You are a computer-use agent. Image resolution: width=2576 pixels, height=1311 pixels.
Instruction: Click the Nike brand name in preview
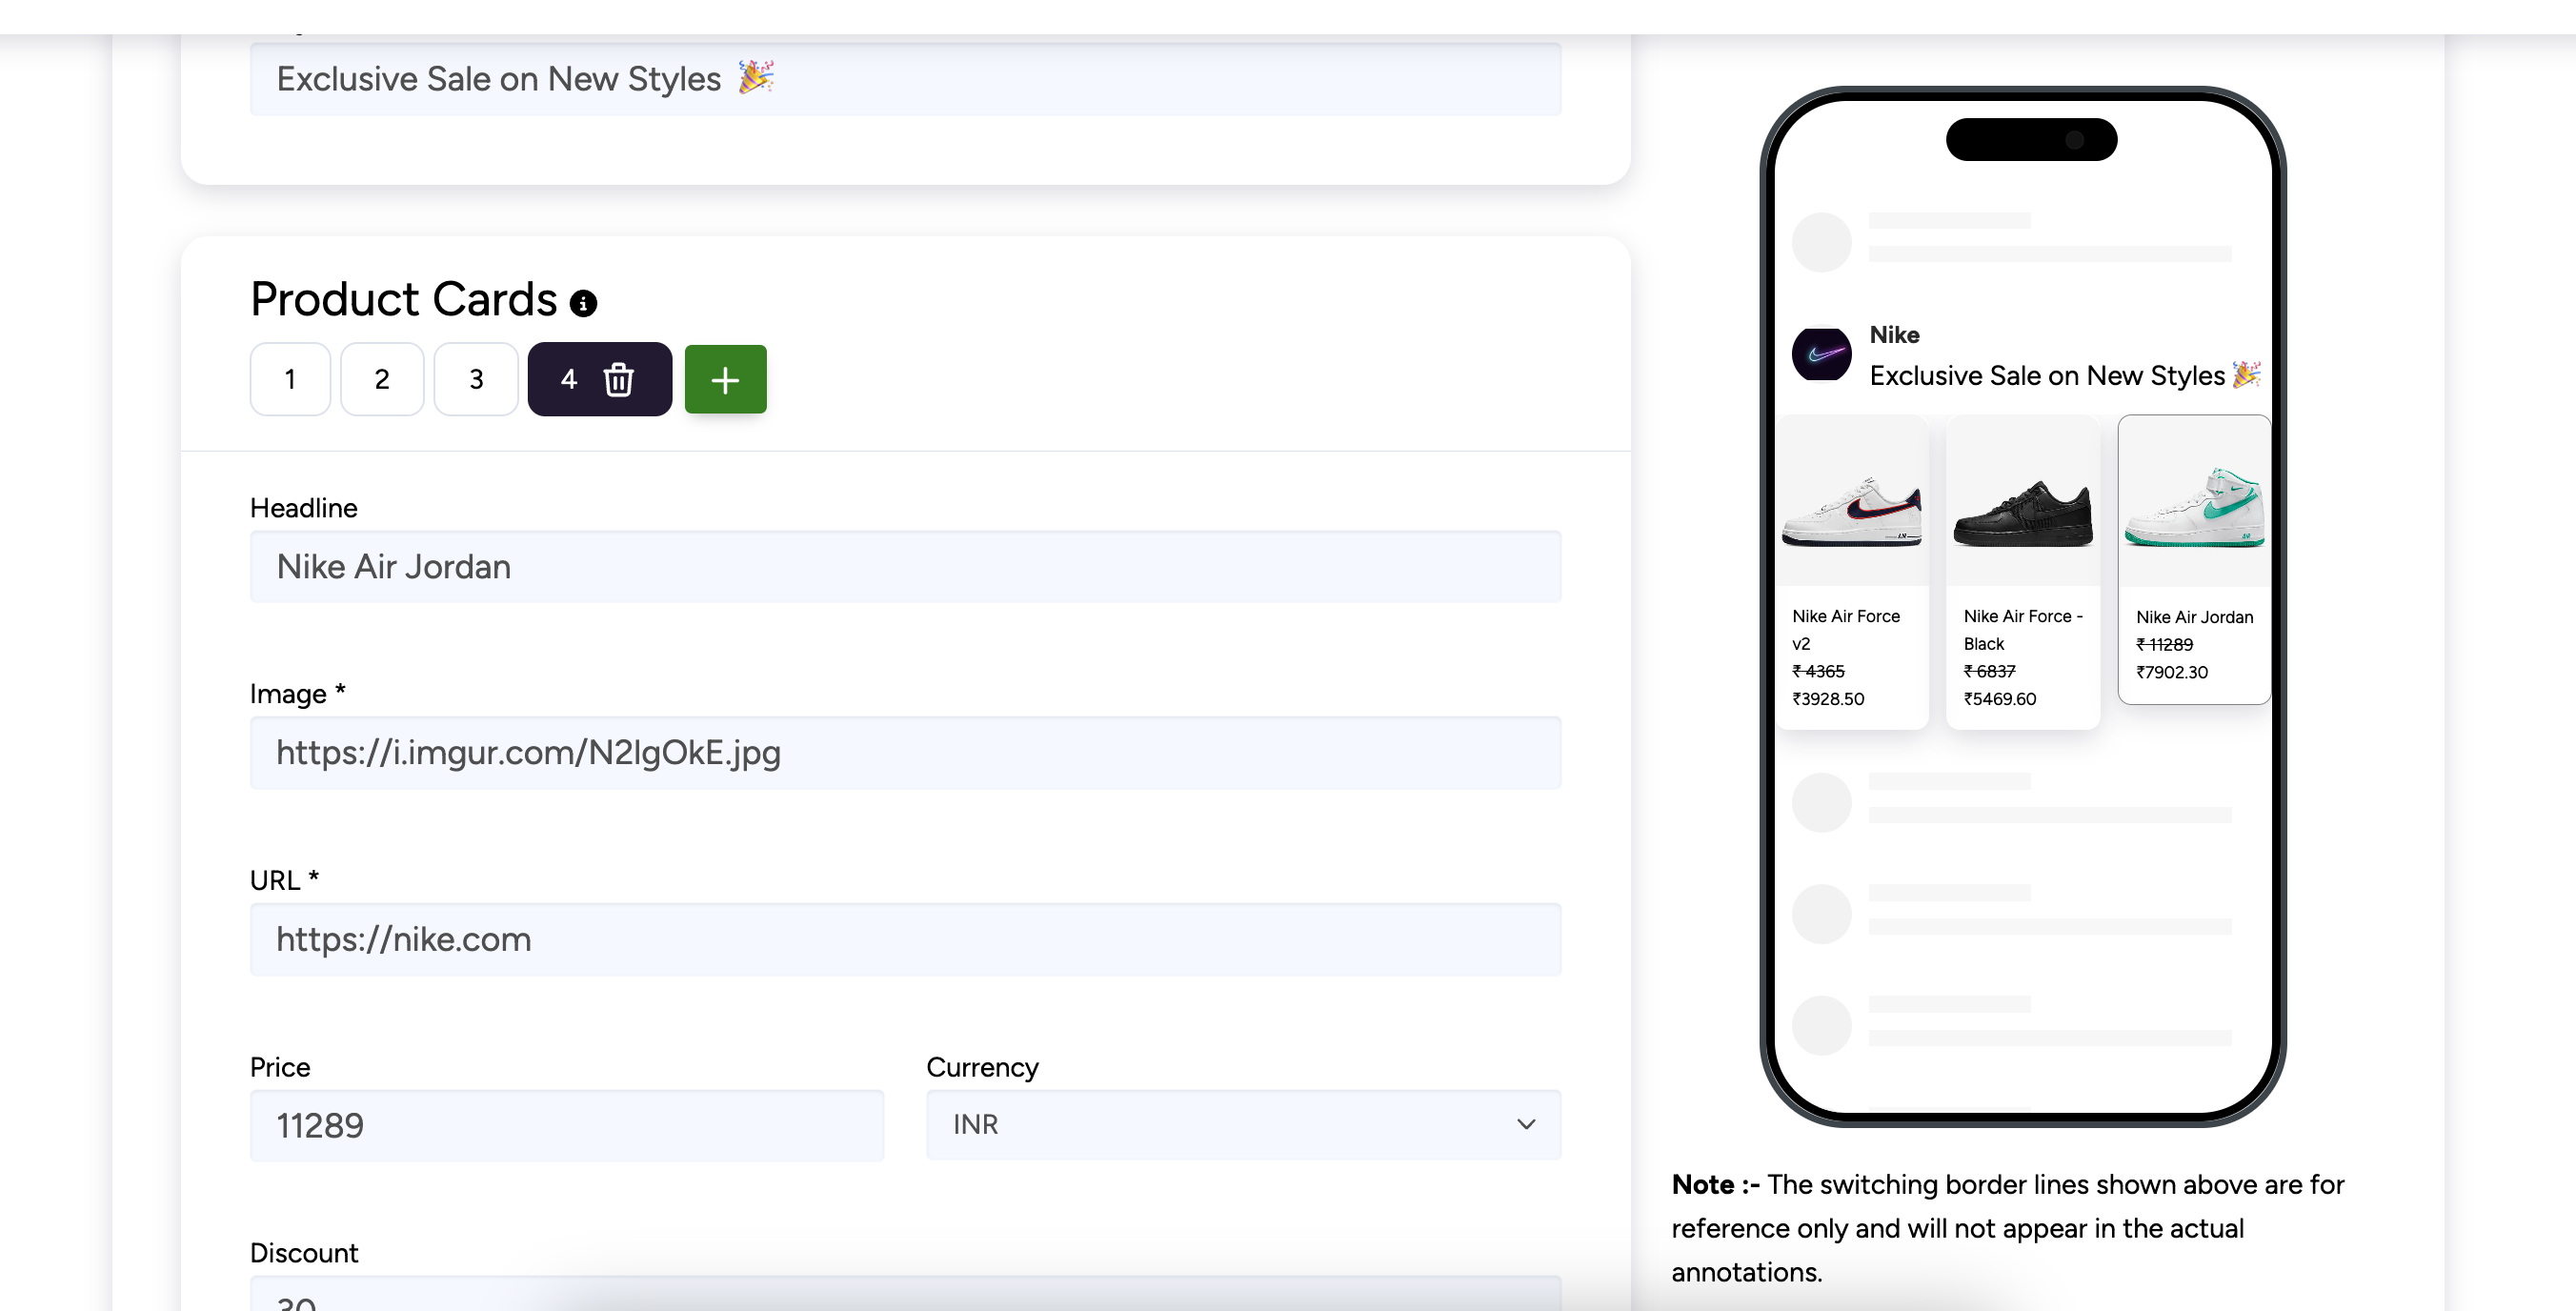pos(1894,335)
